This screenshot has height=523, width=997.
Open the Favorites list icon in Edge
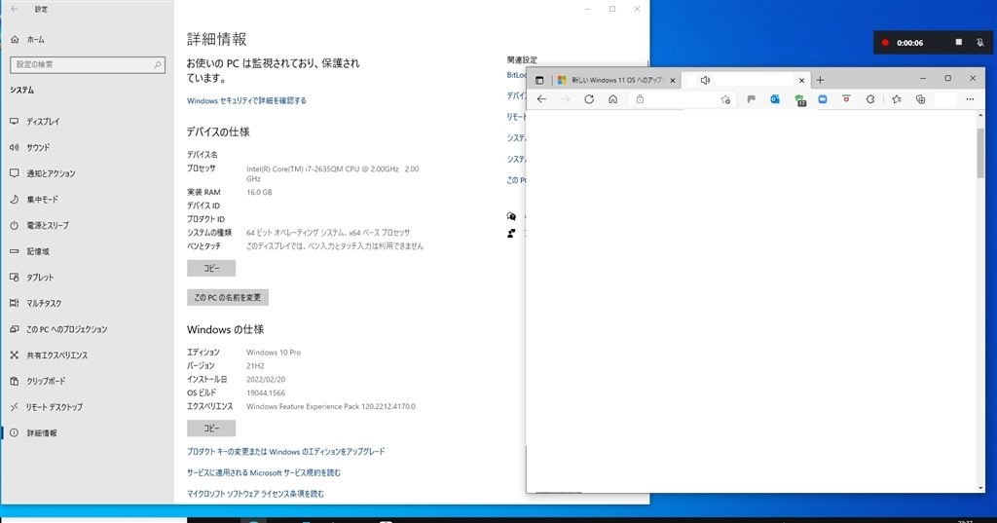tap(897, 99)
